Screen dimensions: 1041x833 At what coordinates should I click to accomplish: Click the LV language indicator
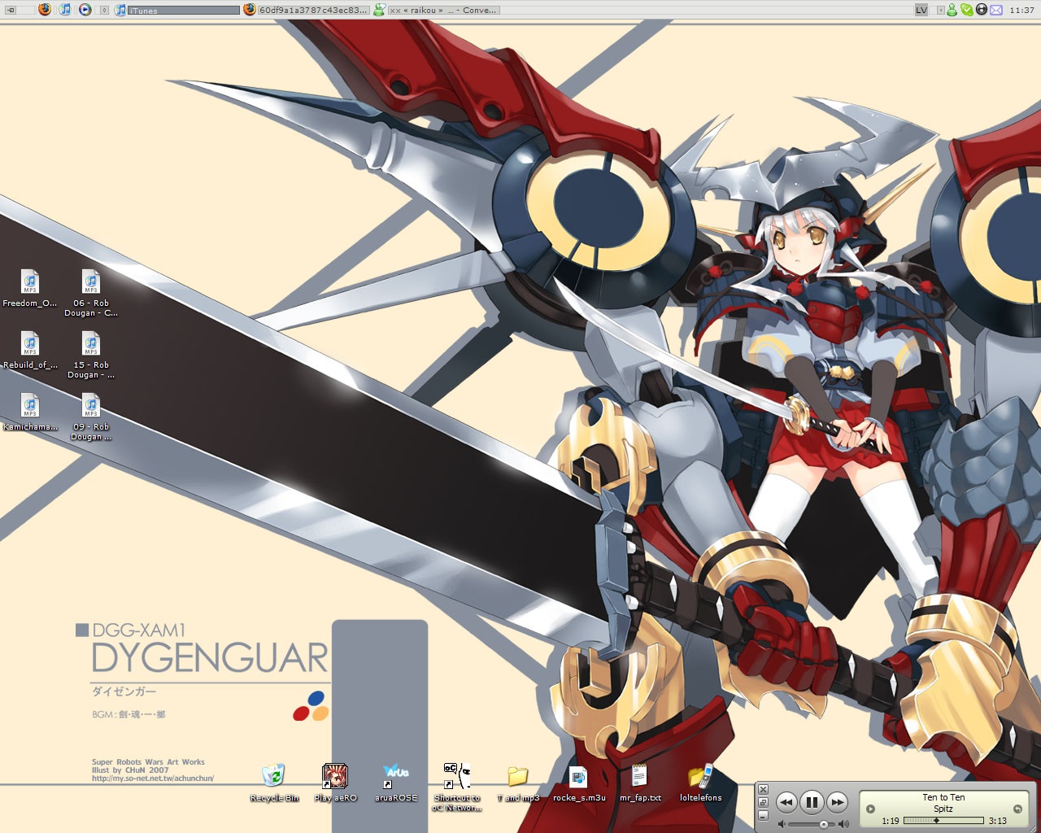coord(921,10)
